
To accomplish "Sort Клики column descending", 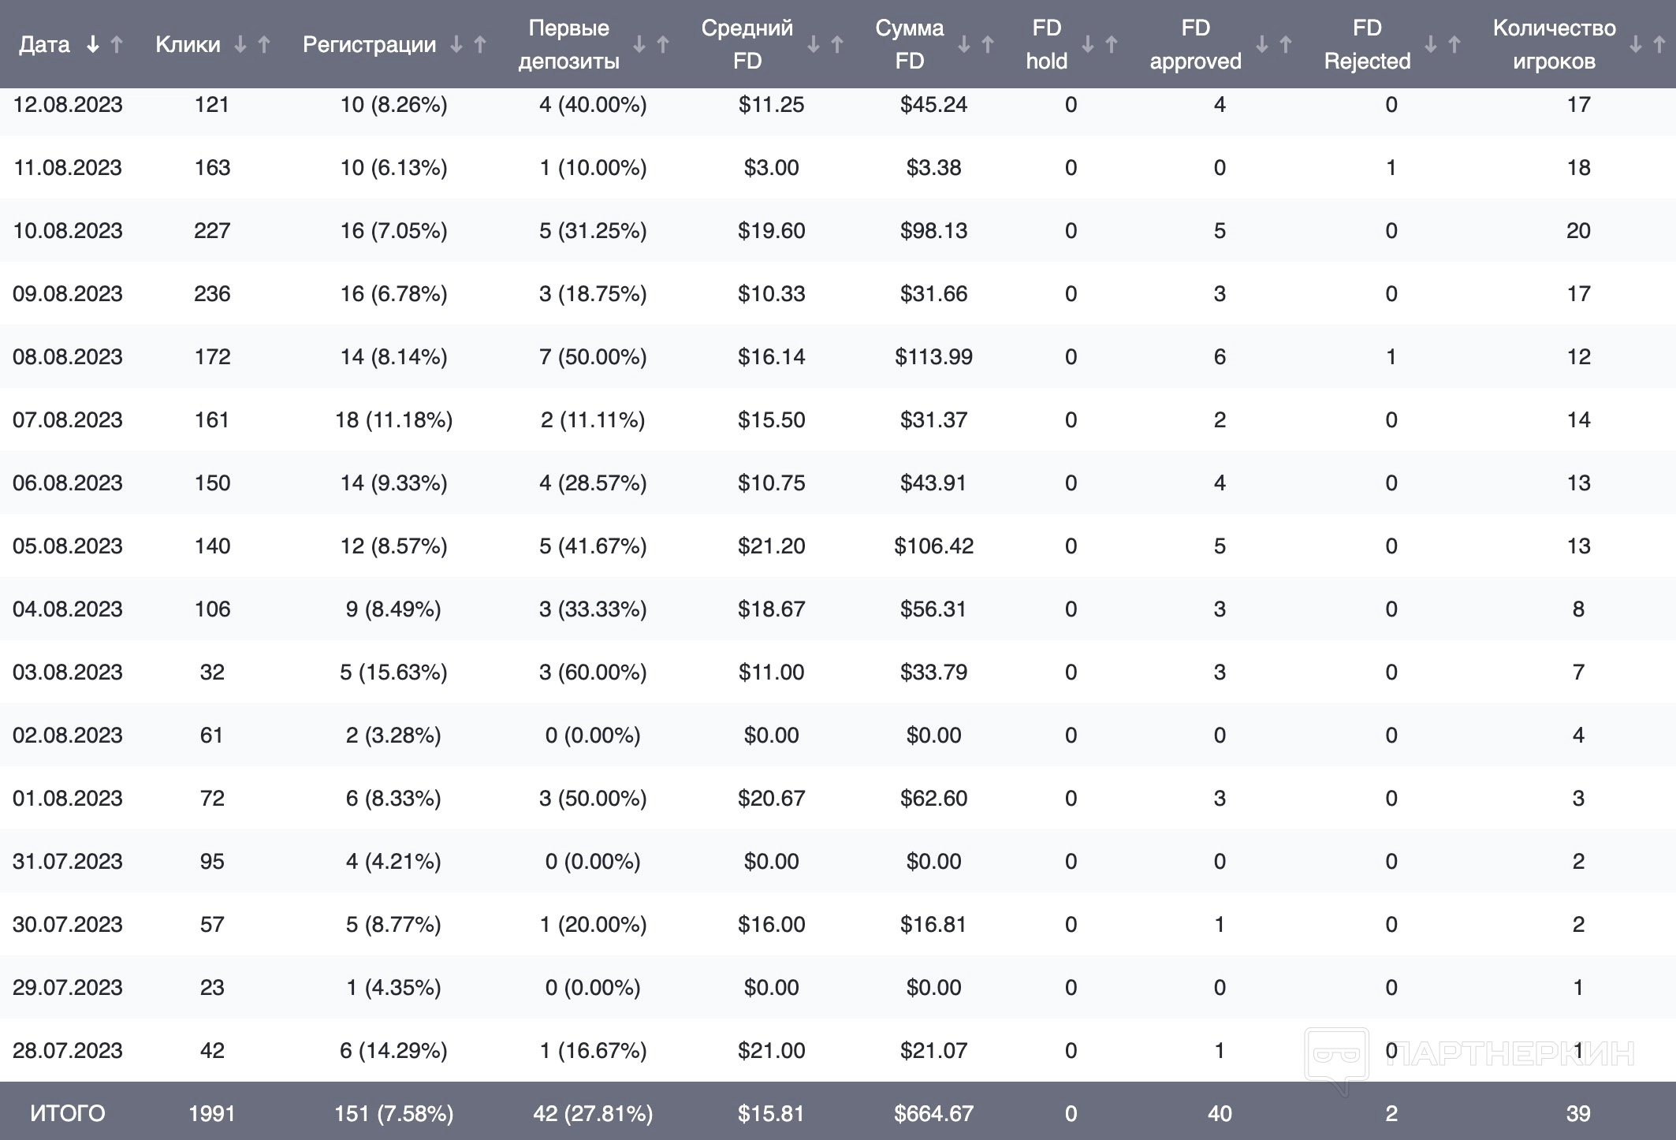I will tap(240, 45).
